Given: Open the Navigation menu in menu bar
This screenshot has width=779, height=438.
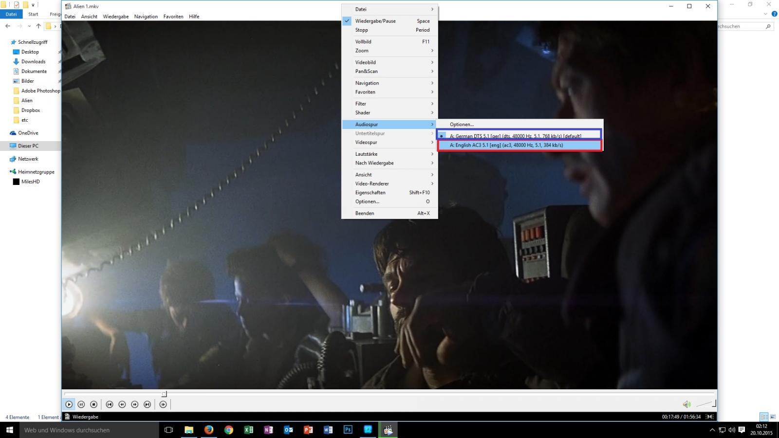Looking at the screenshot, I should tap(146, 17).
